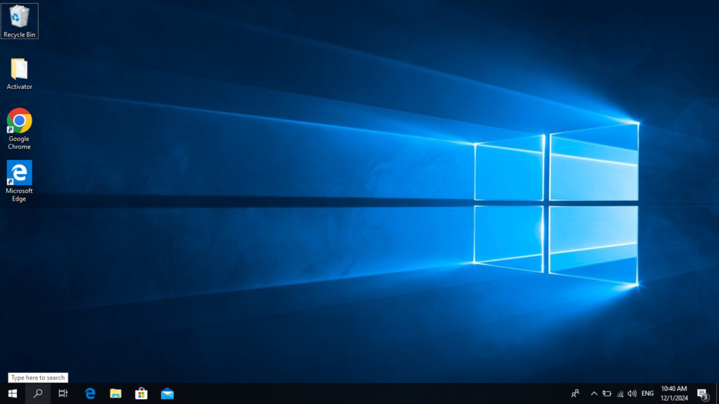Image resolution: width=719 pixels, height=404 pixels.
Task: Select the Google Chrome desktop shortcut
Action: point(19,129)
